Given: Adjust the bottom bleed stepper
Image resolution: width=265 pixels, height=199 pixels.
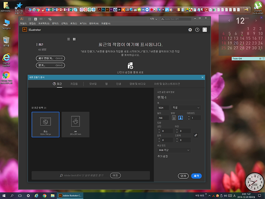Looking at the screenshot, I should coord(177,131).
